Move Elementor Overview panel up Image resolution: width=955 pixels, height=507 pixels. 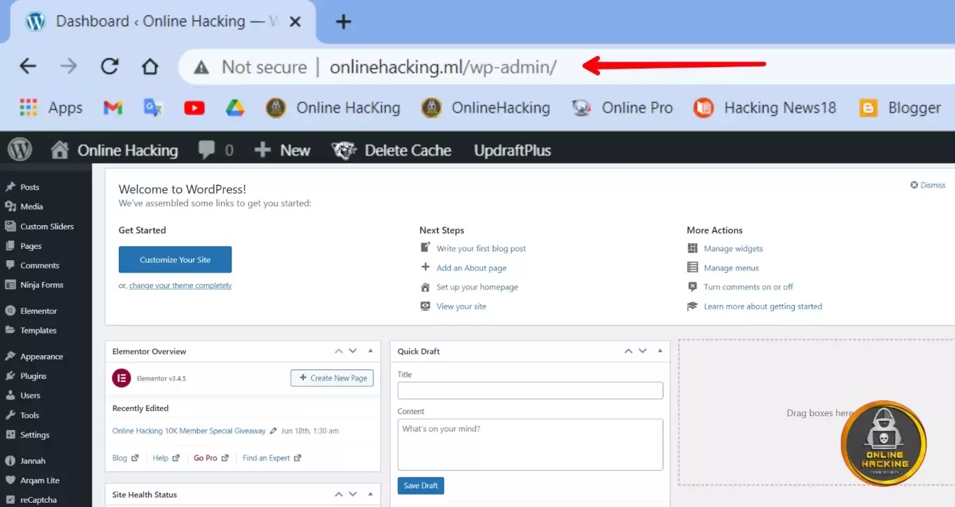click(x=339, y=351)
